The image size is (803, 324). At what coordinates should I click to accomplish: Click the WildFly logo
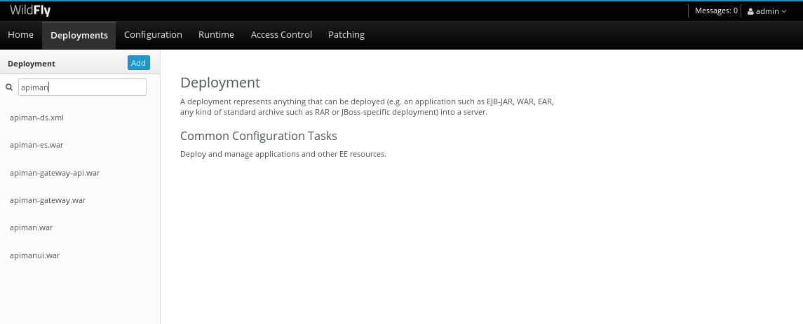pyautogui.click(x=30, y=10)
